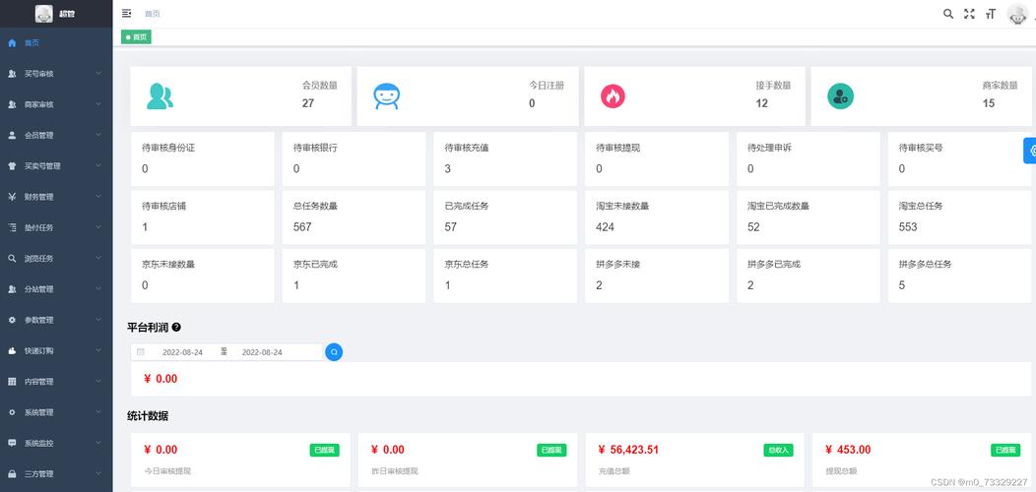Click the help question mark beside 平台利润
Viewport: 1036px width, 492px height.
click(x=176, y=327)
